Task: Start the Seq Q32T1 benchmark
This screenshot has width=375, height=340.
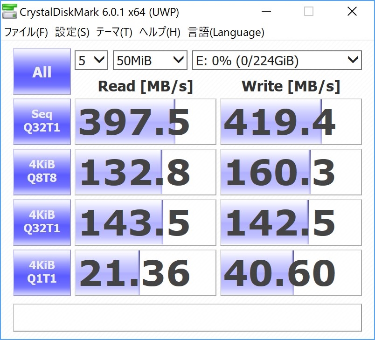Action: point(42,121)
